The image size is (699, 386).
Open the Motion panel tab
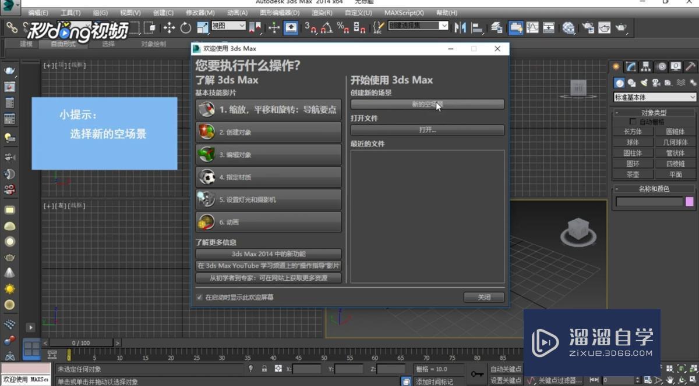(661, 66)
